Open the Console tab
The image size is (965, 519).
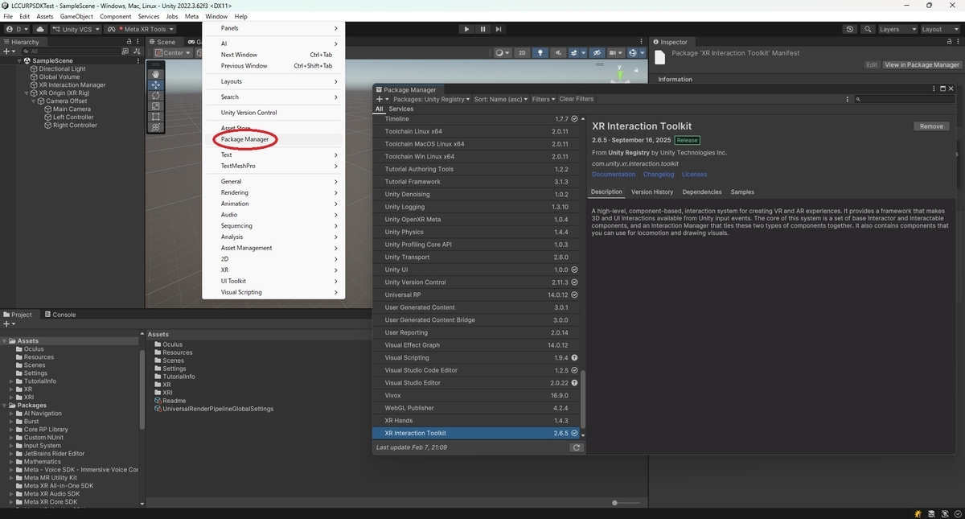[60, 315]
